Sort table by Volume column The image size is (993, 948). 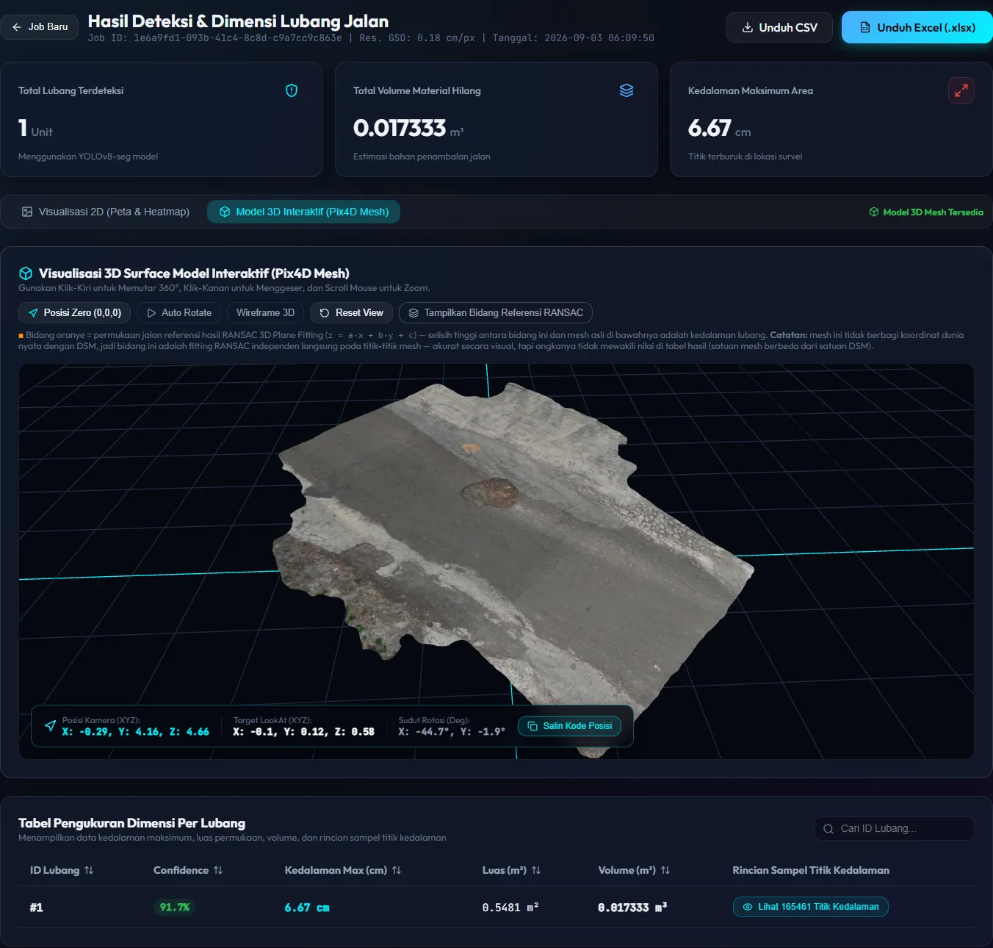click(634, 870)
